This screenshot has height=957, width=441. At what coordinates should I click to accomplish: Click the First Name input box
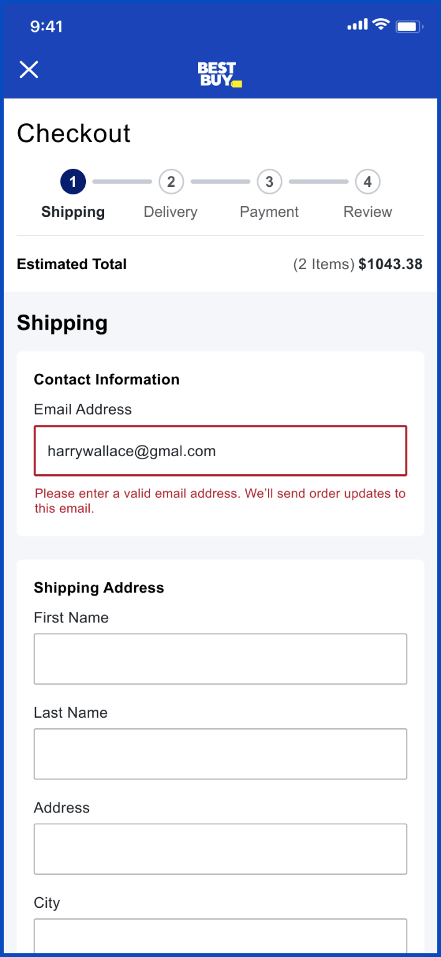pos(220,659)
